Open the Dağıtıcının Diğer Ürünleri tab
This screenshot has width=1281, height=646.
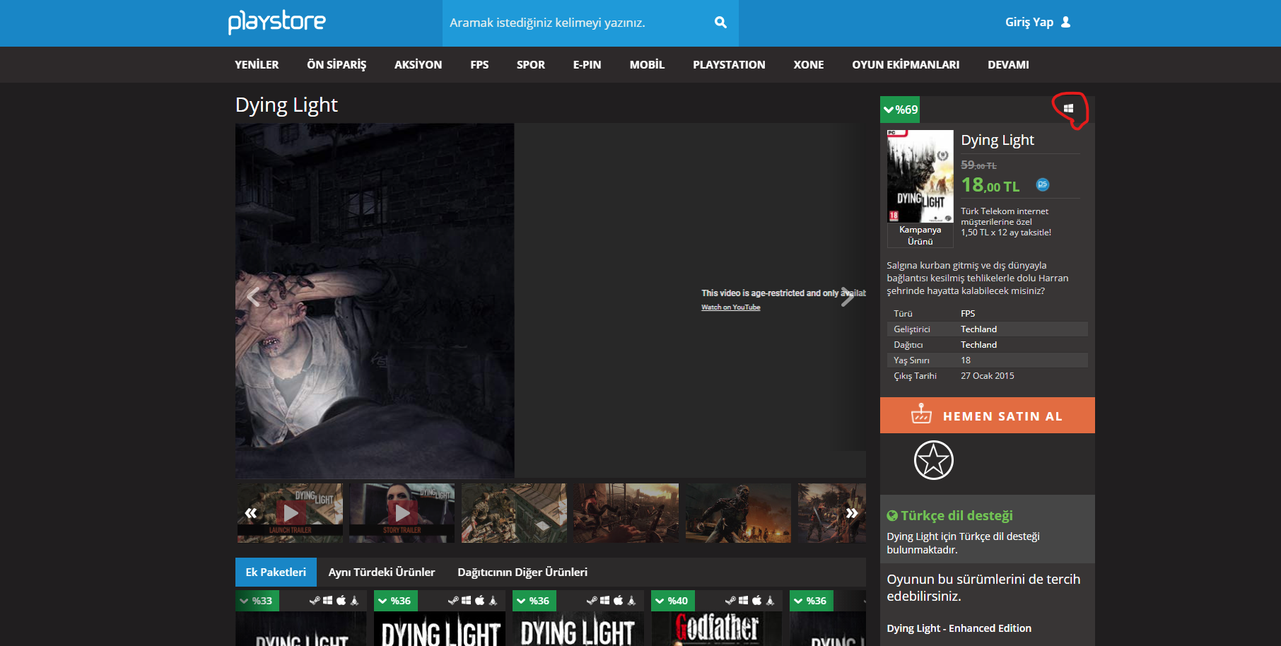522,572
